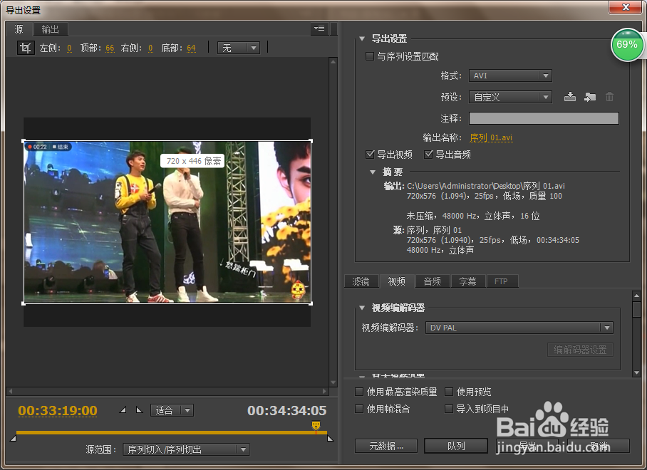
Task: Switch to the 音频 settings tab
Action: [x=432, y=281]
